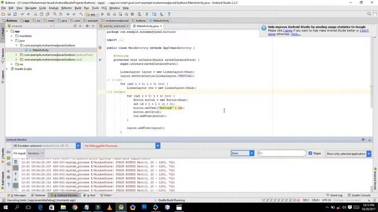Image resolution: width=378 pixels, height=212 pixels.
Task: Click the logcat up arrow icon
Action: pos(15,174)
